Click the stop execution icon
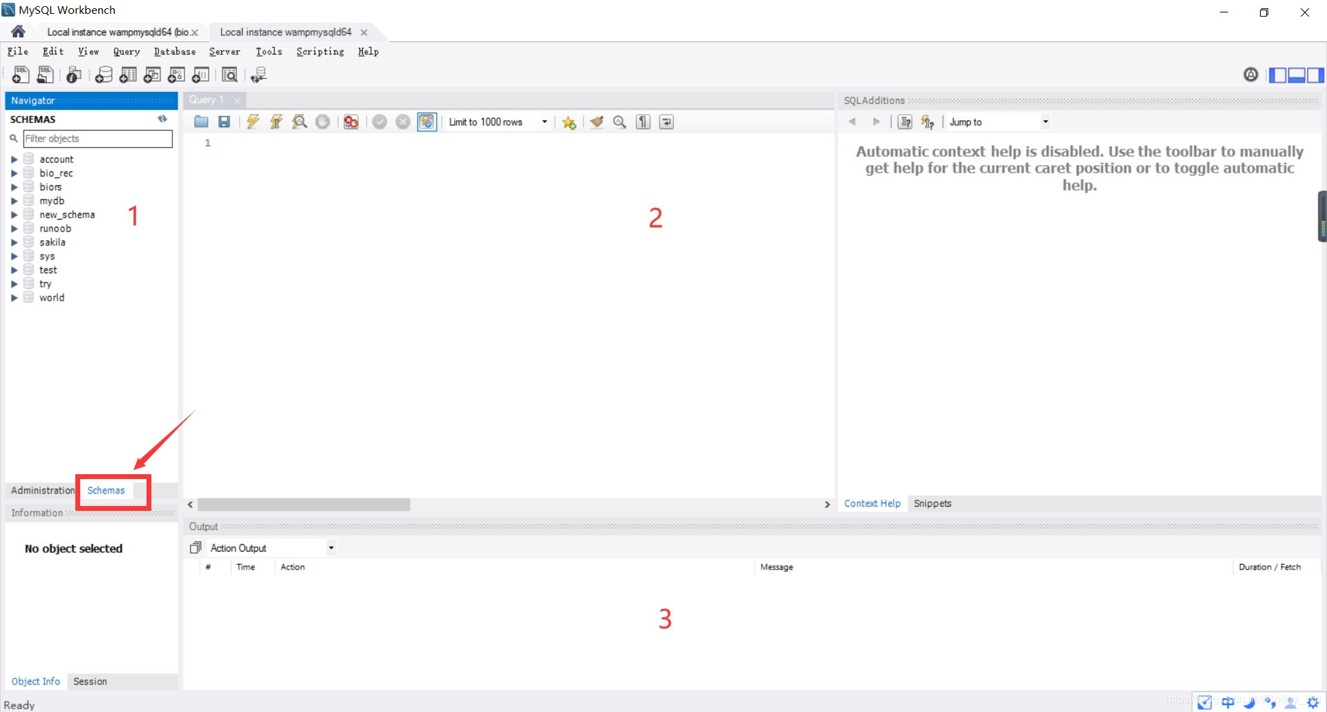 [323, 122]
